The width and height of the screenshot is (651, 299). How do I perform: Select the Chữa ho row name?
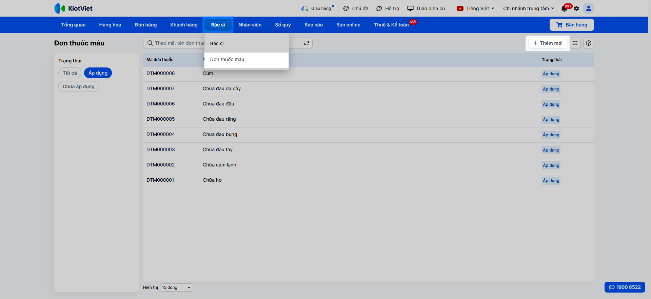[x=212, y=180]
